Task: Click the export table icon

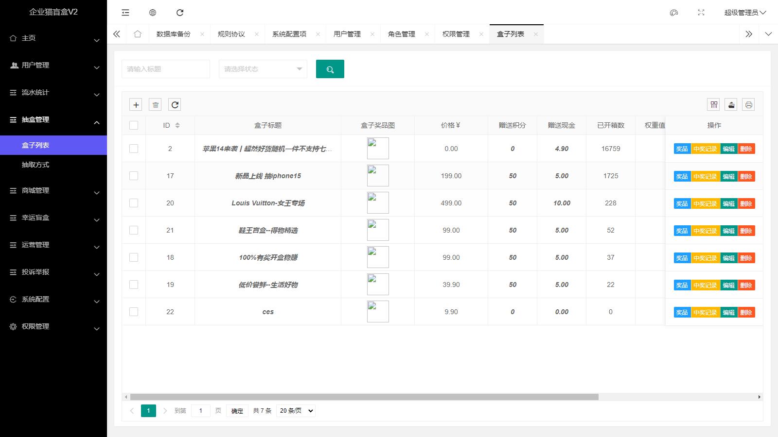Action: (x=731, y=105)
